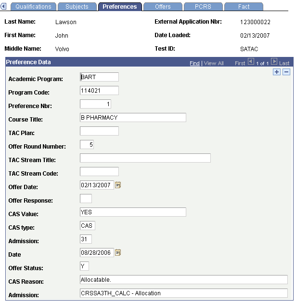
Task: Click the View All link
Action: click(214, 63)
